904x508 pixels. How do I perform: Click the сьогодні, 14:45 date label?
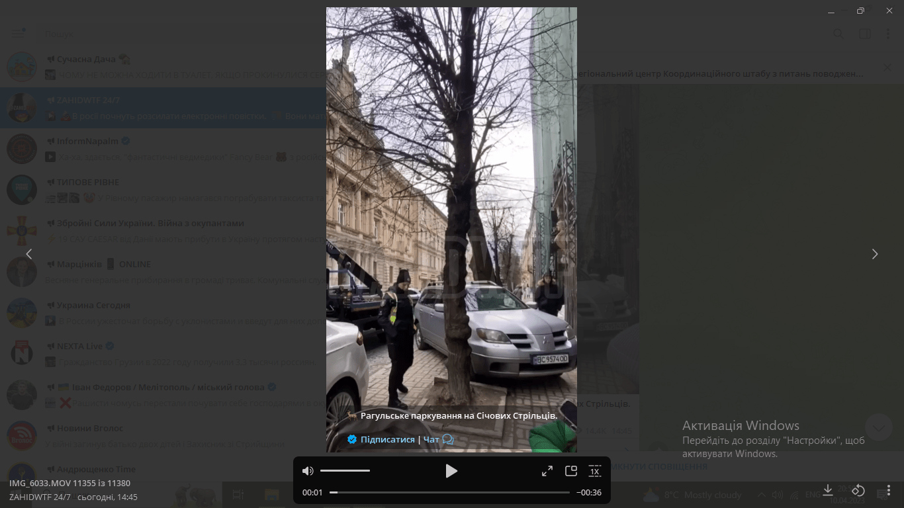tap(107, 497)
